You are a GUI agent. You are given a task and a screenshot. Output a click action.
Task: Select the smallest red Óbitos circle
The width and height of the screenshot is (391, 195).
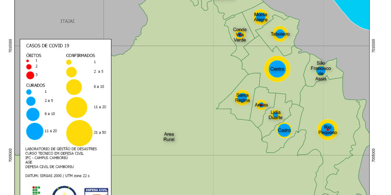(x=28, y=61)
